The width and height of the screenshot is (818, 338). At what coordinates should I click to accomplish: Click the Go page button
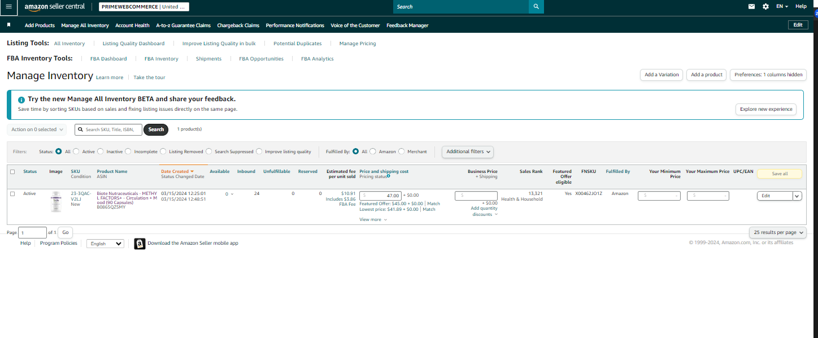click(66, 232)
